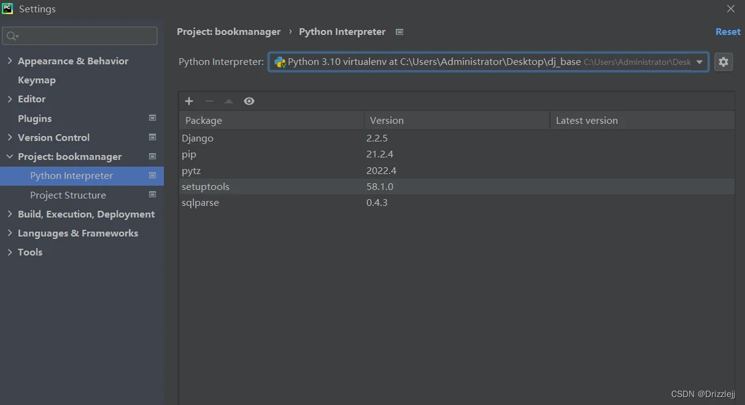Select the pip package row
The height and width of the screenshot is (405, 745).
pyautogui.click(x=456, y=154)
